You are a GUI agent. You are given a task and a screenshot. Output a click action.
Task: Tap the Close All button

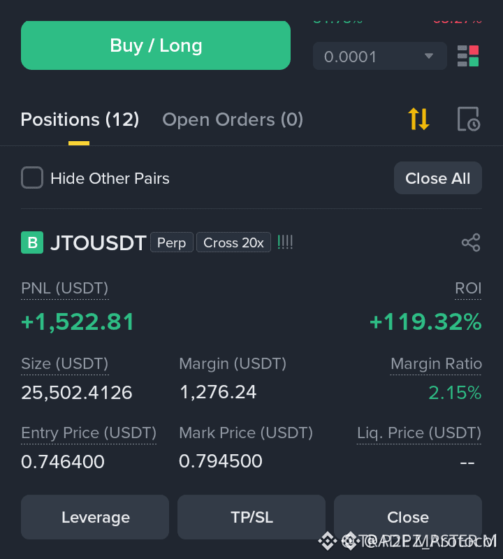438,178
